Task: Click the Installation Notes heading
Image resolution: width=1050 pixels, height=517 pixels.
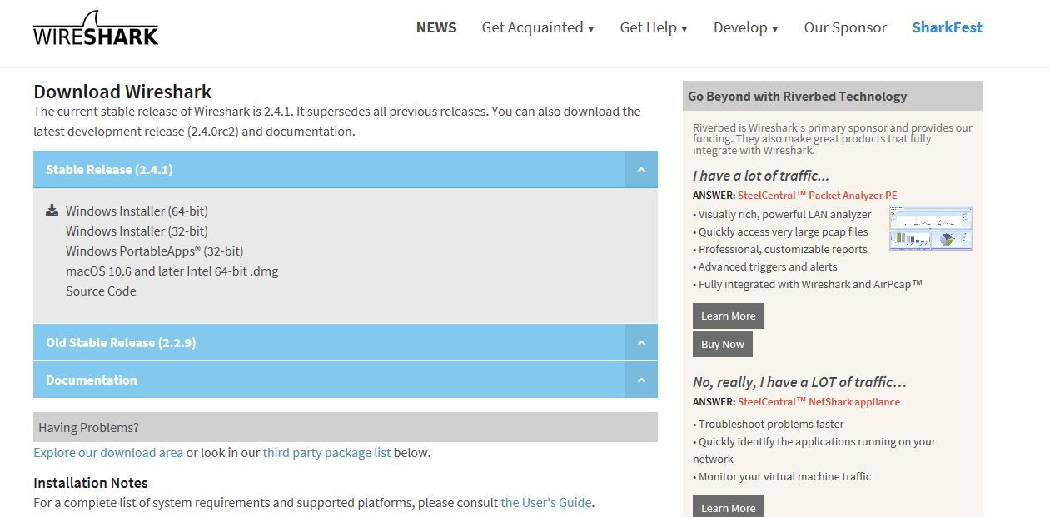Action: 91,483
